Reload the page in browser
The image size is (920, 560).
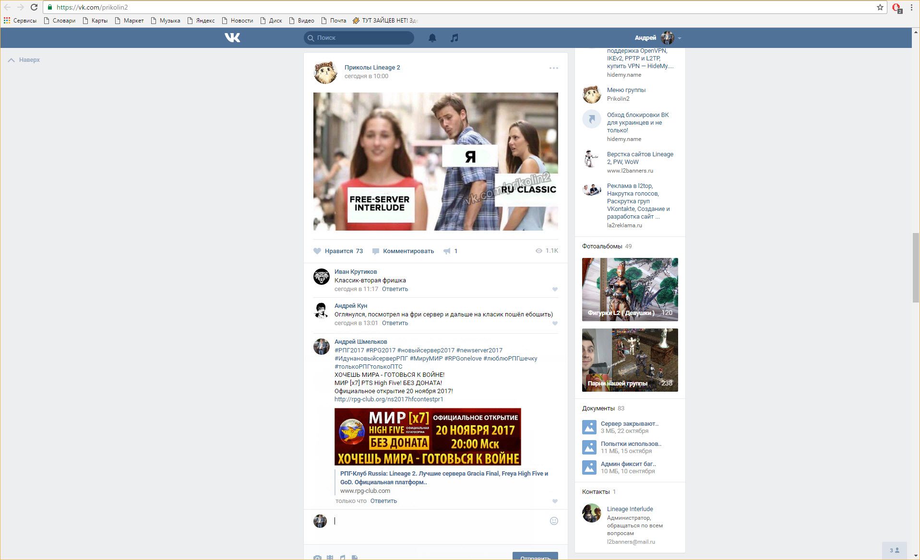tap(34, 7)
